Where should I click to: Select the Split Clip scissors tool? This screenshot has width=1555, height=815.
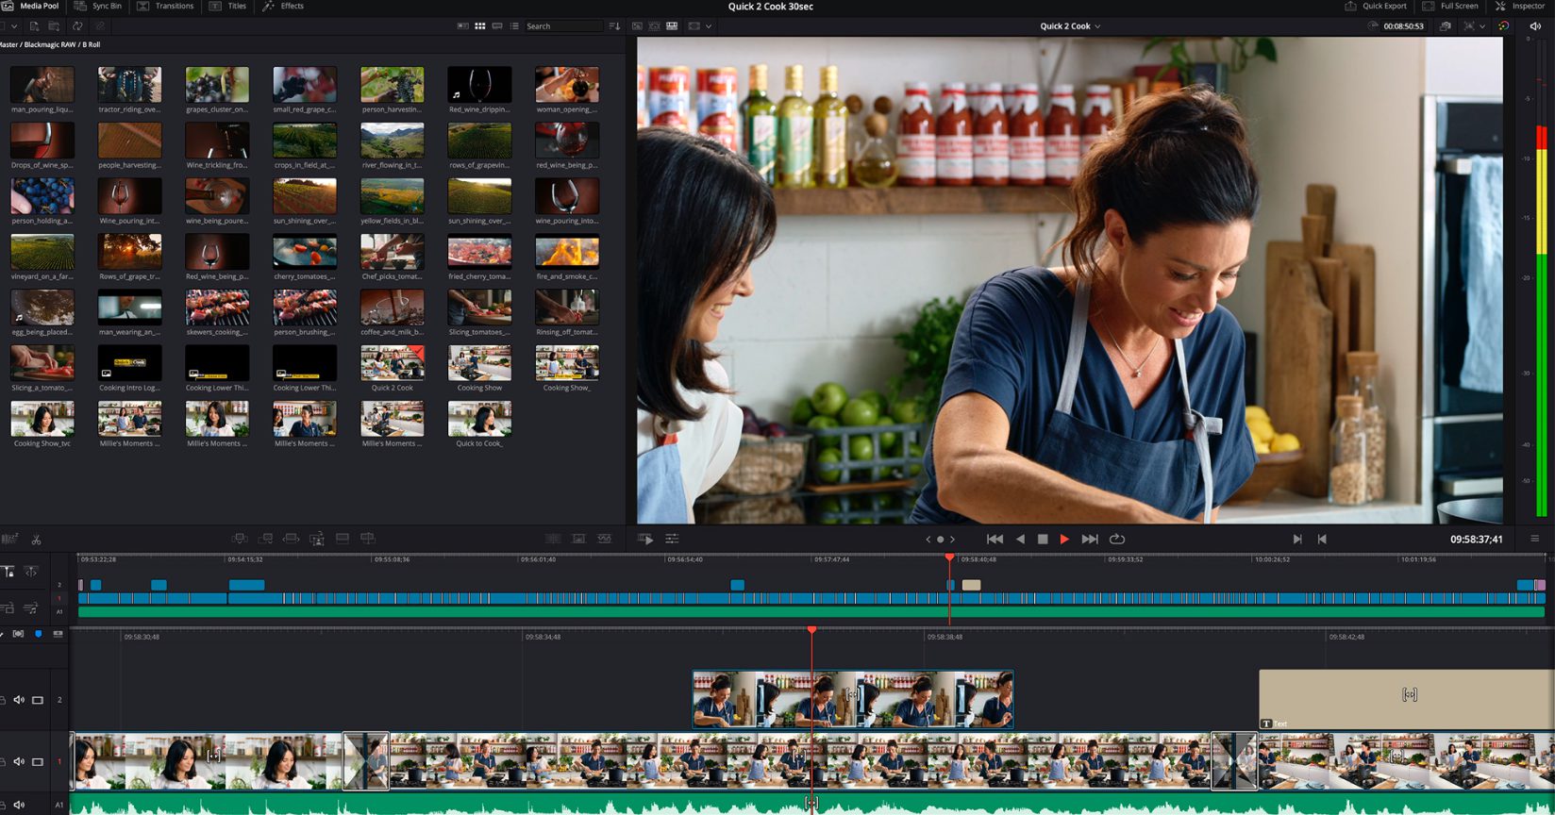(x=36, y=540)
